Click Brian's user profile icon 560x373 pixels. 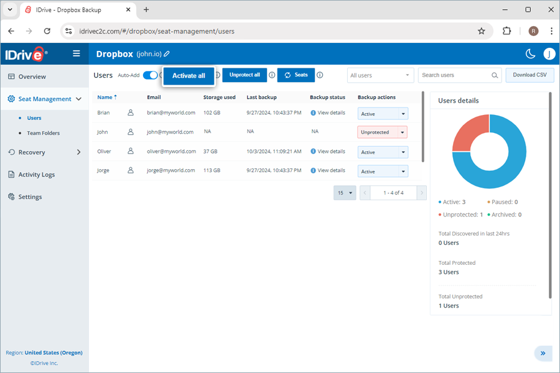point(131,113)
